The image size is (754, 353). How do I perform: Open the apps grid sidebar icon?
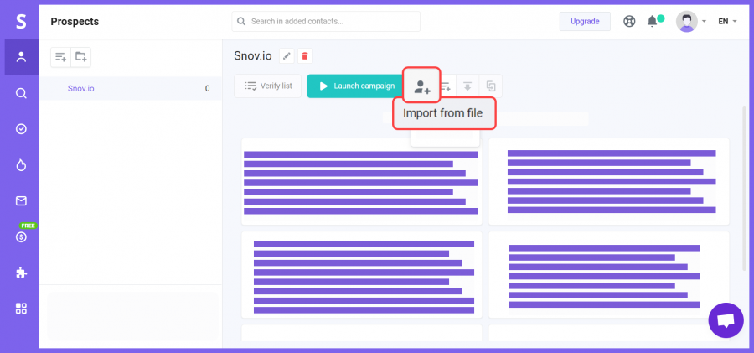[21, 309]
